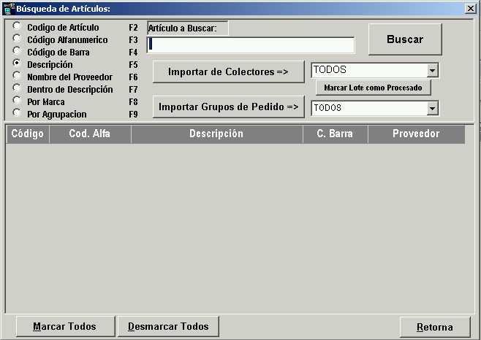The image size is (481, 340).
Task: Select the Descripción radio button
Action: pos(17,64)
